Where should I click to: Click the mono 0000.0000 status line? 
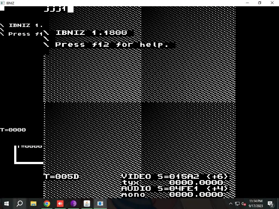172,194
